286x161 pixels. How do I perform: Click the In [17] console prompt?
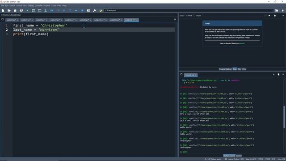point(184,152)
